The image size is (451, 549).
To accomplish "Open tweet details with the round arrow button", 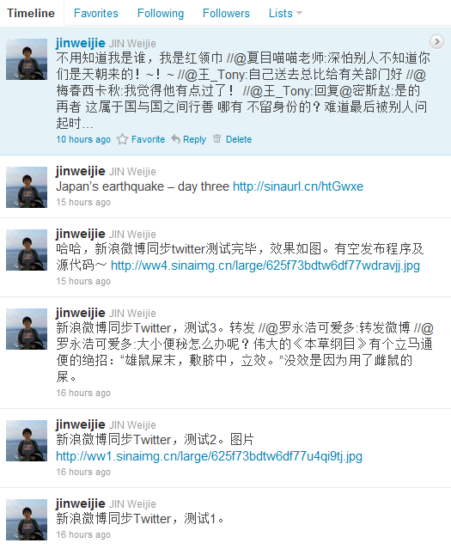I will 436,41.
